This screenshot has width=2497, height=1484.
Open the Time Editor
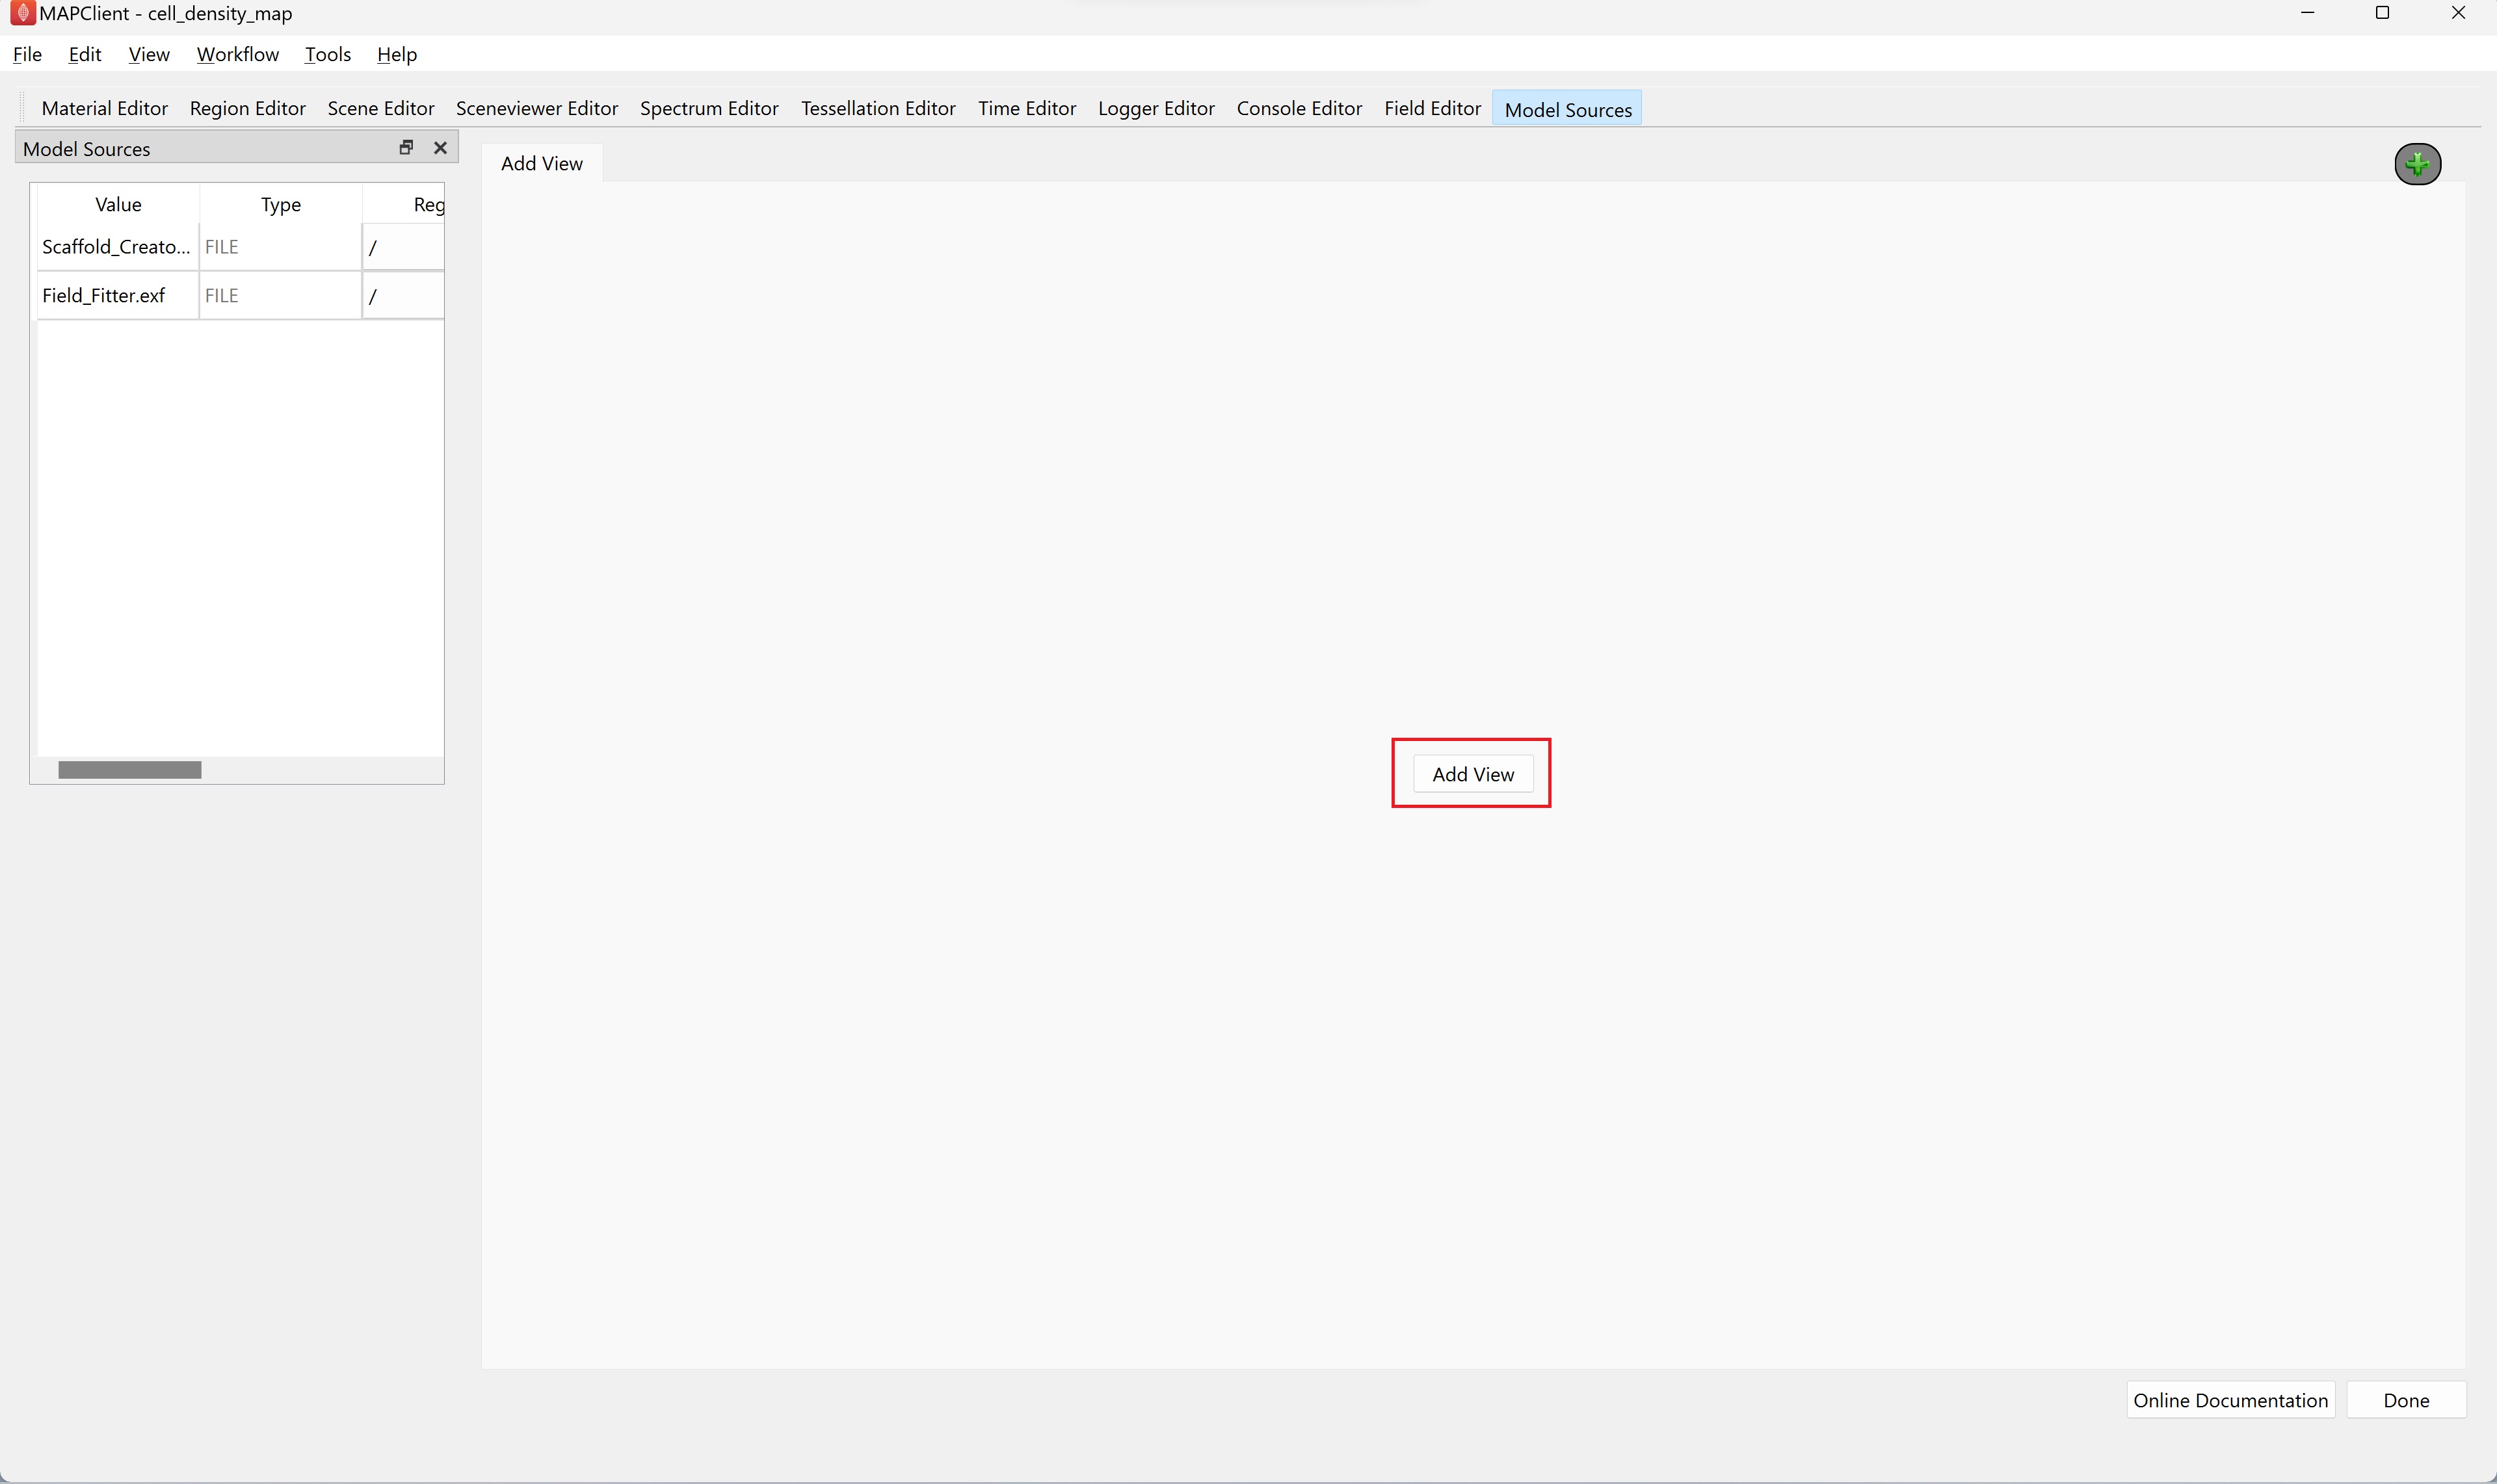click(x=1026, y=108)
